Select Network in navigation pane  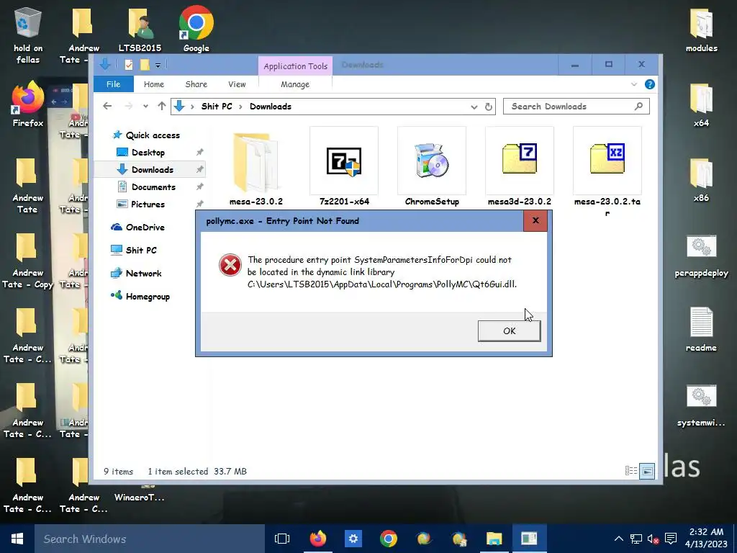[x=143, y=274]
